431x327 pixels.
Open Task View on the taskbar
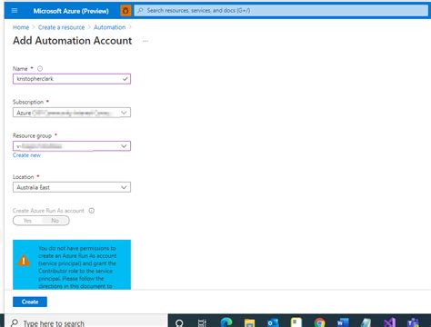202,322
